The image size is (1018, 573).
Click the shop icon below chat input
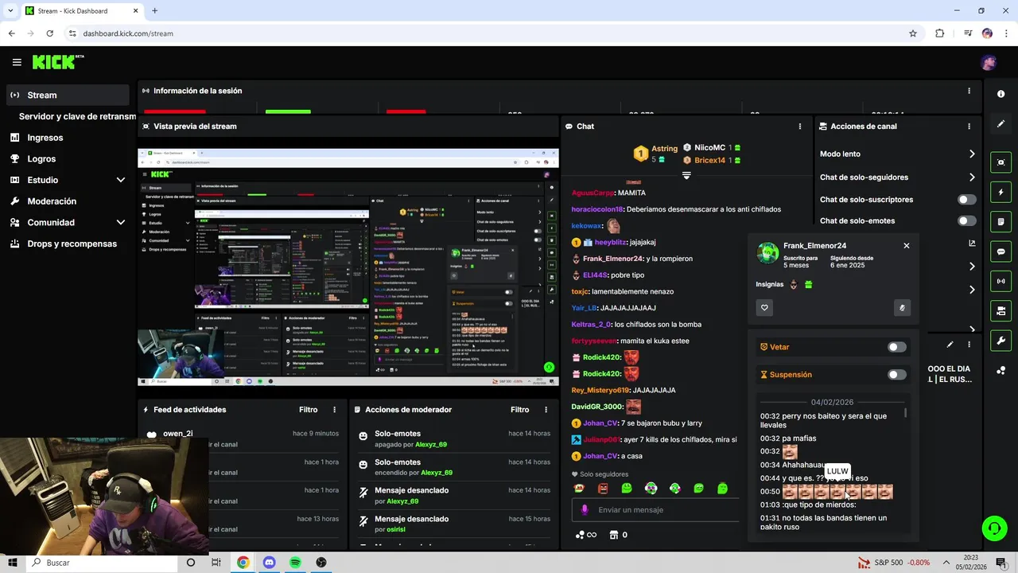click(x=613, y=535)
